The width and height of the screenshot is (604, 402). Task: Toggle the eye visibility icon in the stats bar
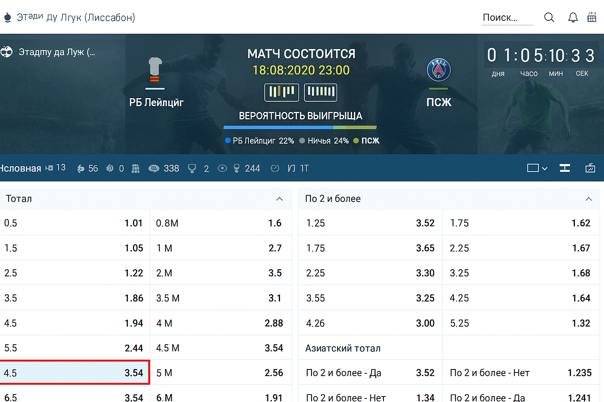pyautogui.click(x=222, y=168)
